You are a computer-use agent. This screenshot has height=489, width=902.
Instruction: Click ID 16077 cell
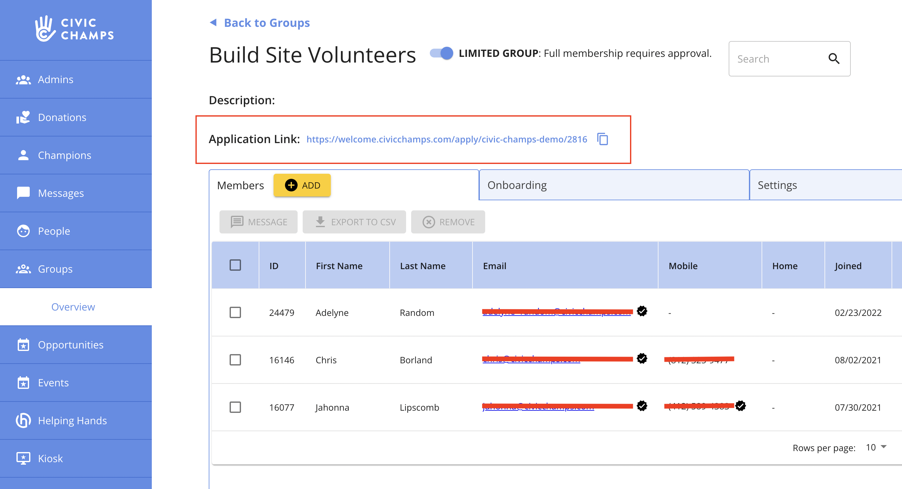click(x=281, y=407)
